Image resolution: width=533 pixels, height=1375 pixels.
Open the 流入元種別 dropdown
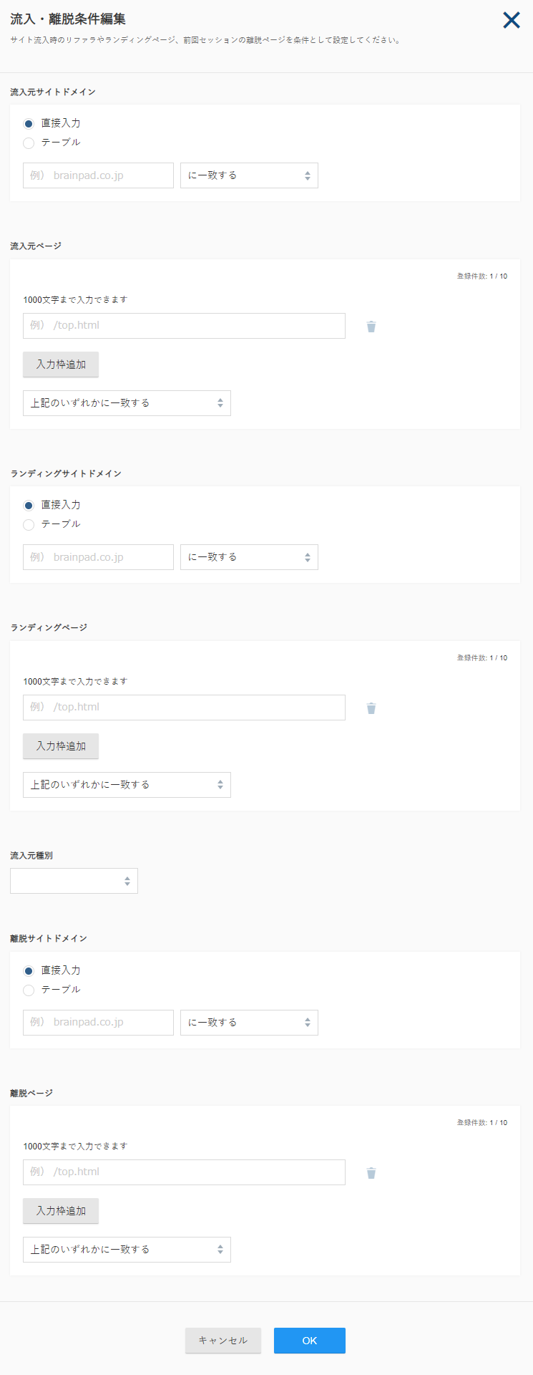[x=74, y=881]
